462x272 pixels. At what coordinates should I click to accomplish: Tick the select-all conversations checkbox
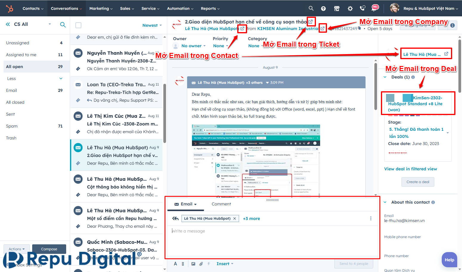click(78, 25)
